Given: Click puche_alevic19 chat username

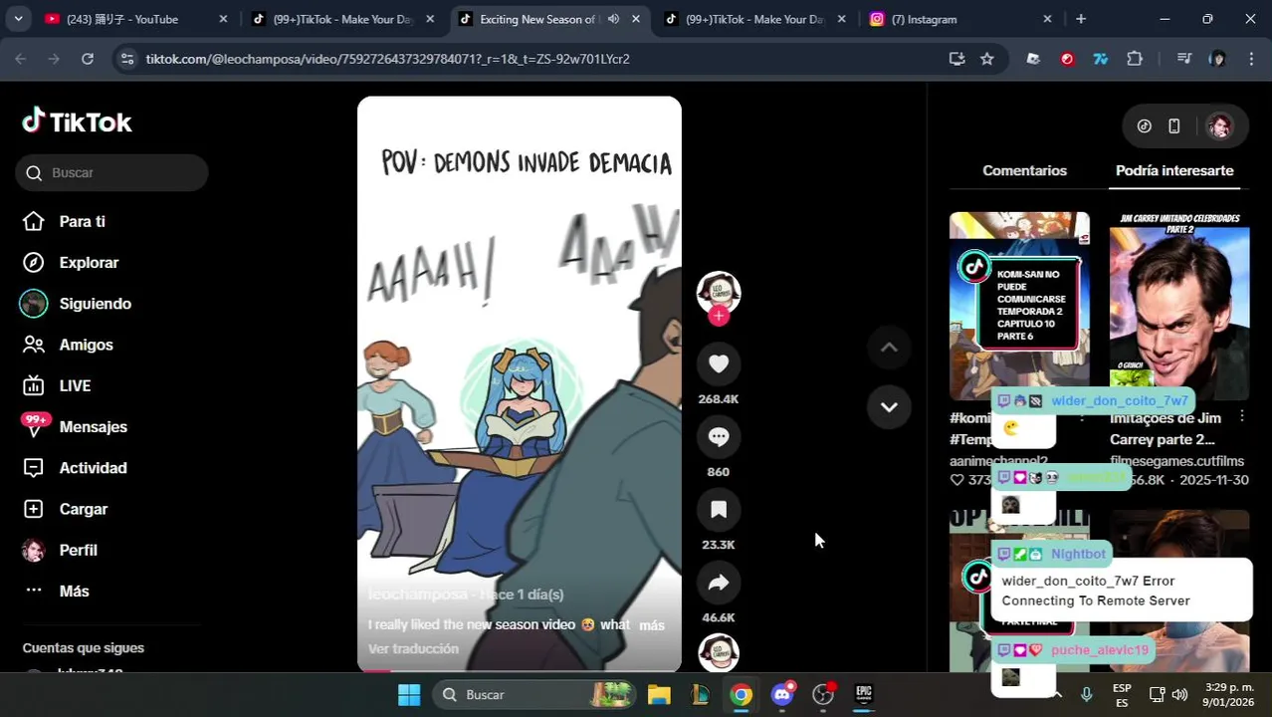Looking at the screenshot, I should [x=1100, y=649].
